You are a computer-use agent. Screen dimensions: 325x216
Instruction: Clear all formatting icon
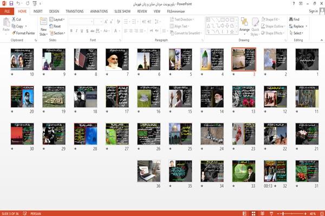118,22
